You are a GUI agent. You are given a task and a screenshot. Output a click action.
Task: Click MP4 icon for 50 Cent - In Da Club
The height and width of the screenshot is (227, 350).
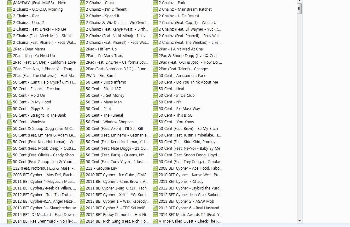coord(155,96)
